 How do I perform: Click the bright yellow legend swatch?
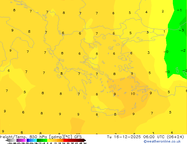pos(48,140)
